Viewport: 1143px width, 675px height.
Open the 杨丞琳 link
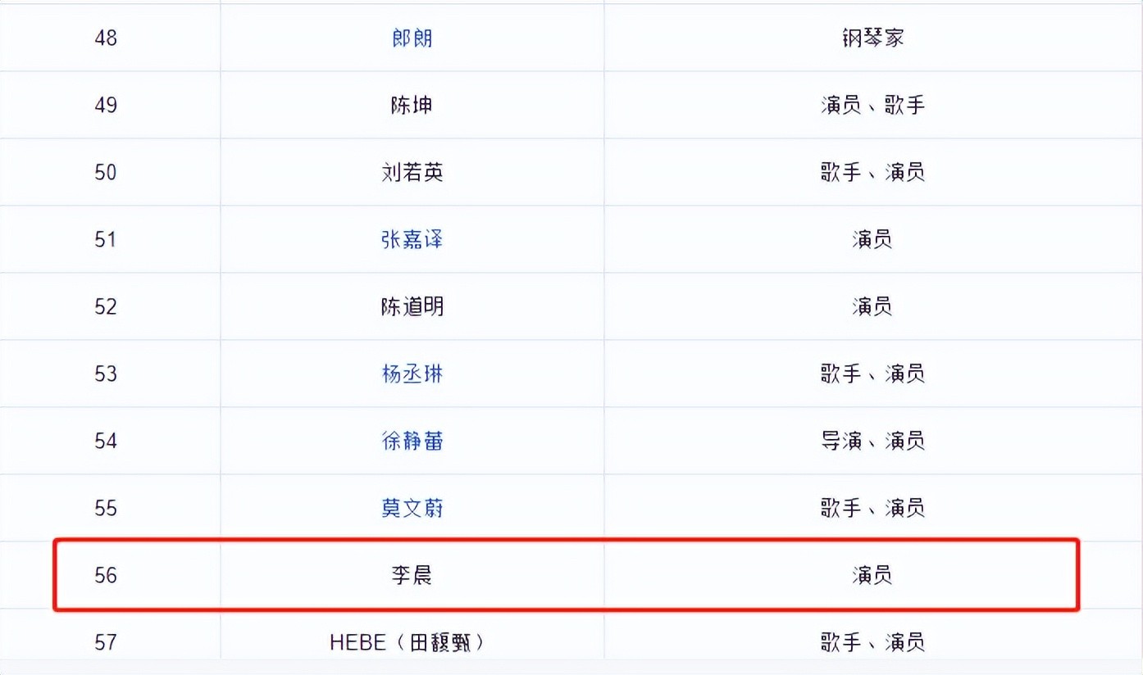tap(412, 374)
